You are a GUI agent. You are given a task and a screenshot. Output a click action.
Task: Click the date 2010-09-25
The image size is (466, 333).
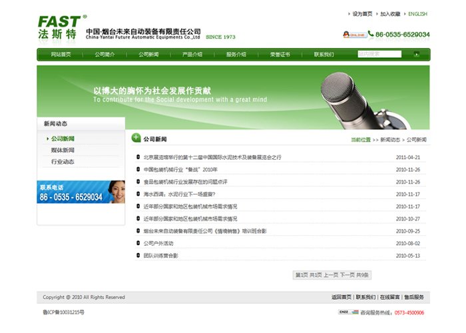407,231
